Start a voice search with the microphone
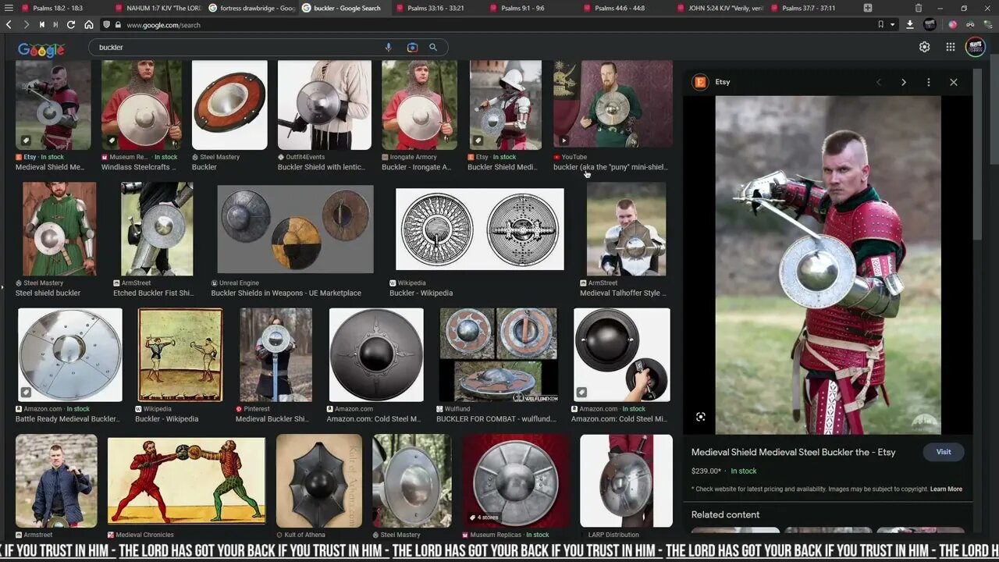 click(x=389, y=48)
